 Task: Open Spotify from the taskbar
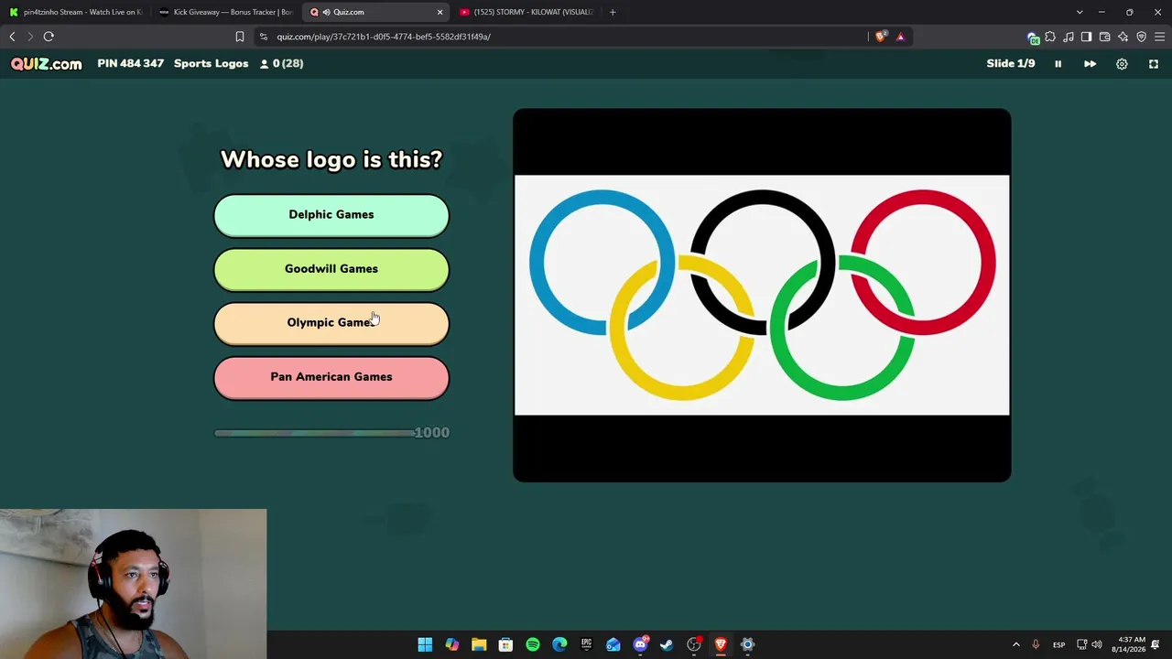pos(533,644)
